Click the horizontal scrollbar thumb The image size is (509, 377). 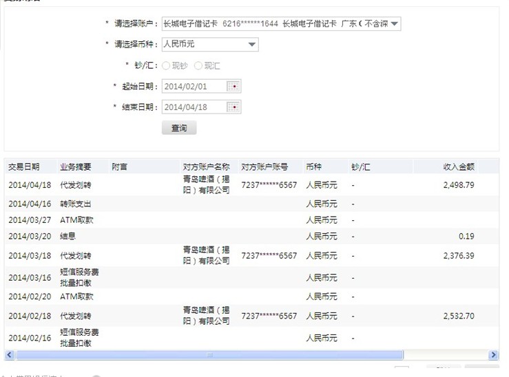coord(209,354)
